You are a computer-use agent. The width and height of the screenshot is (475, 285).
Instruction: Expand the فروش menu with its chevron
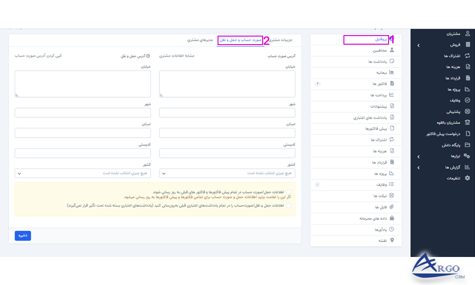click(419, 45)
